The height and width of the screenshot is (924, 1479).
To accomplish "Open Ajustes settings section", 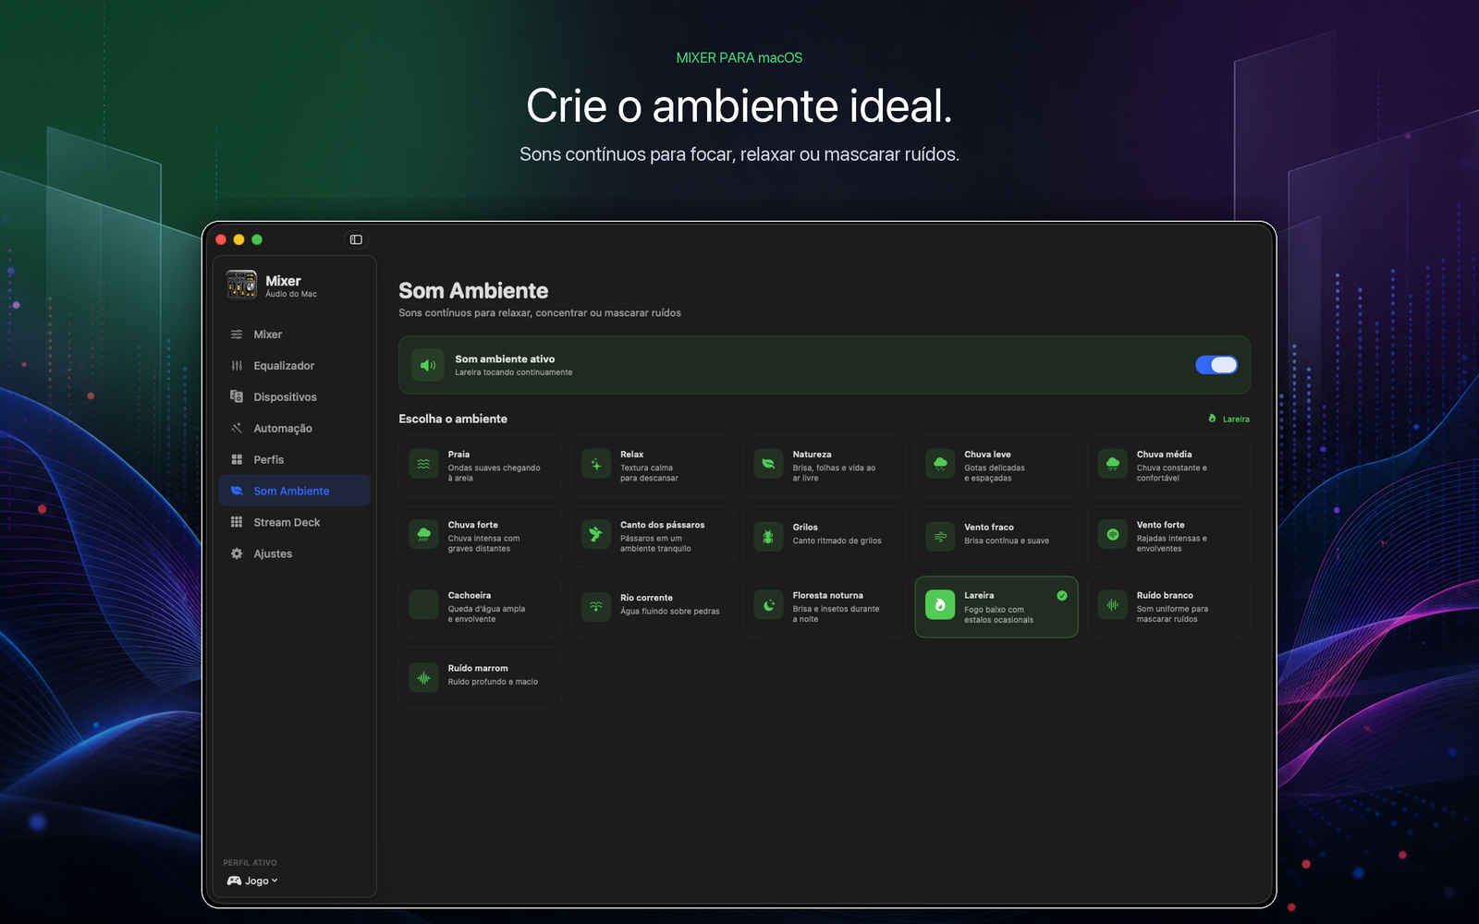I will (295, 553).
